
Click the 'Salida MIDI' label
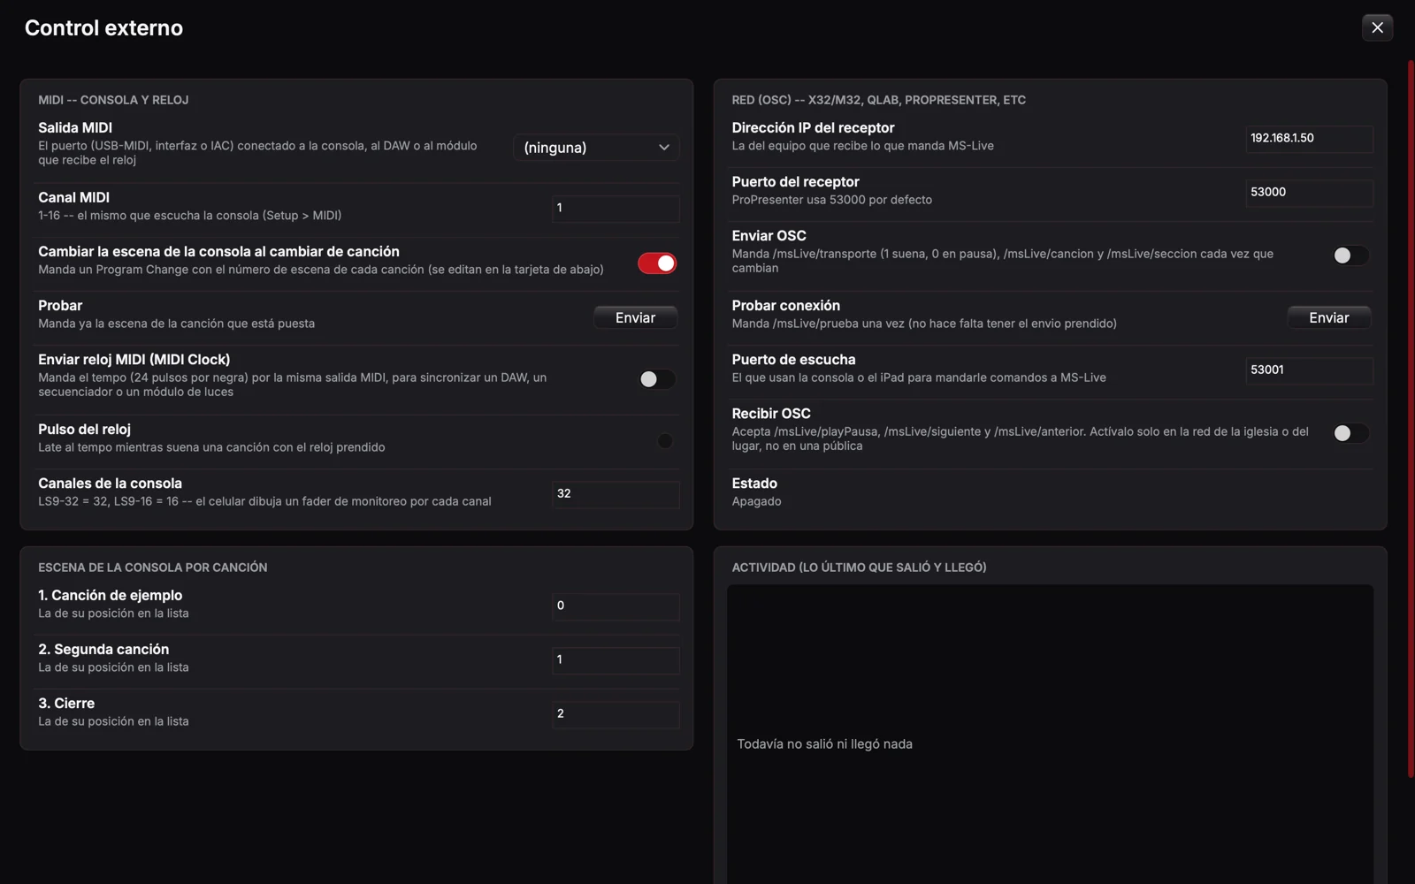(x=75, y=128)
